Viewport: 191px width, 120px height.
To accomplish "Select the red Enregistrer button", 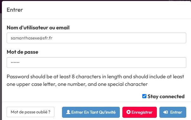I will point(139,112).
